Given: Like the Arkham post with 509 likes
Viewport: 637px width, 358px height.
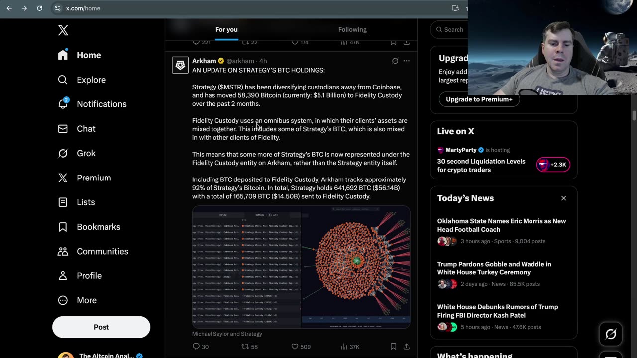Looking at the screenshot, I should tap(301, 346).
